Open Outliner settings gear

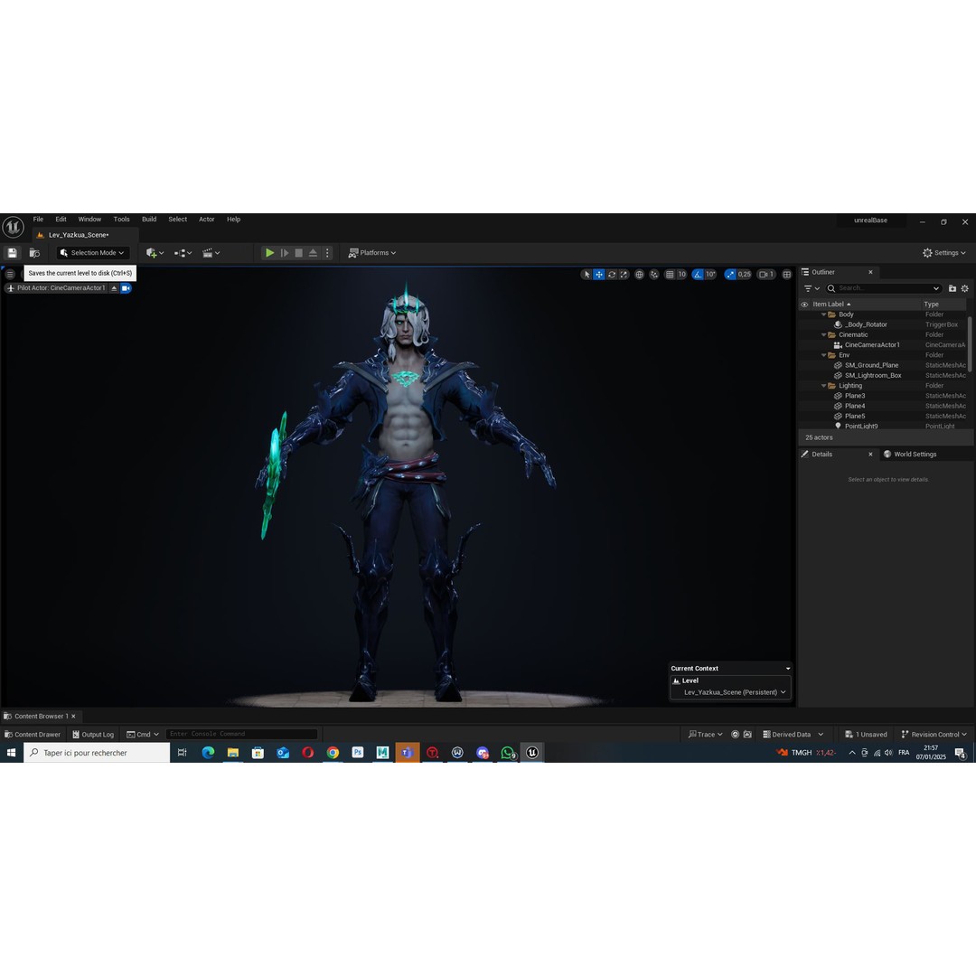click(965, 288)
